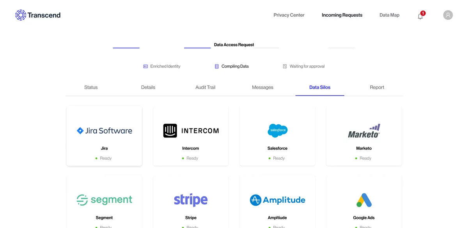
Task: Select the Data Silos tab
Action: click(x=320, y=87)
